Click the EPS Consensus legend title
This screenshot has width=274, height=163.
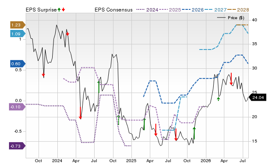tap(113, 10)
